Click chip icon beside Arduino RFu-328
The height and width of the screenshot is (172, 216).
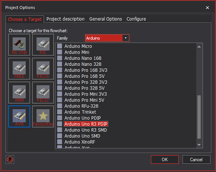tap(60, 106)
